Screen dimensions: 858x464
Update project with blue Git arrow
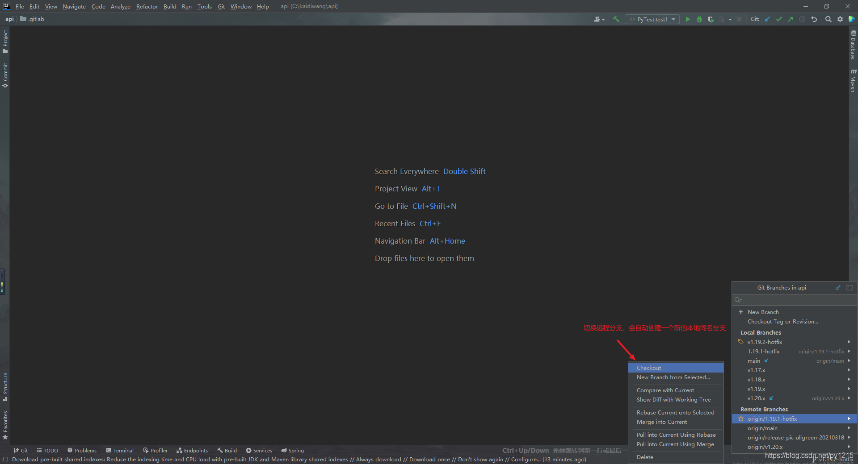coord(767,19)
